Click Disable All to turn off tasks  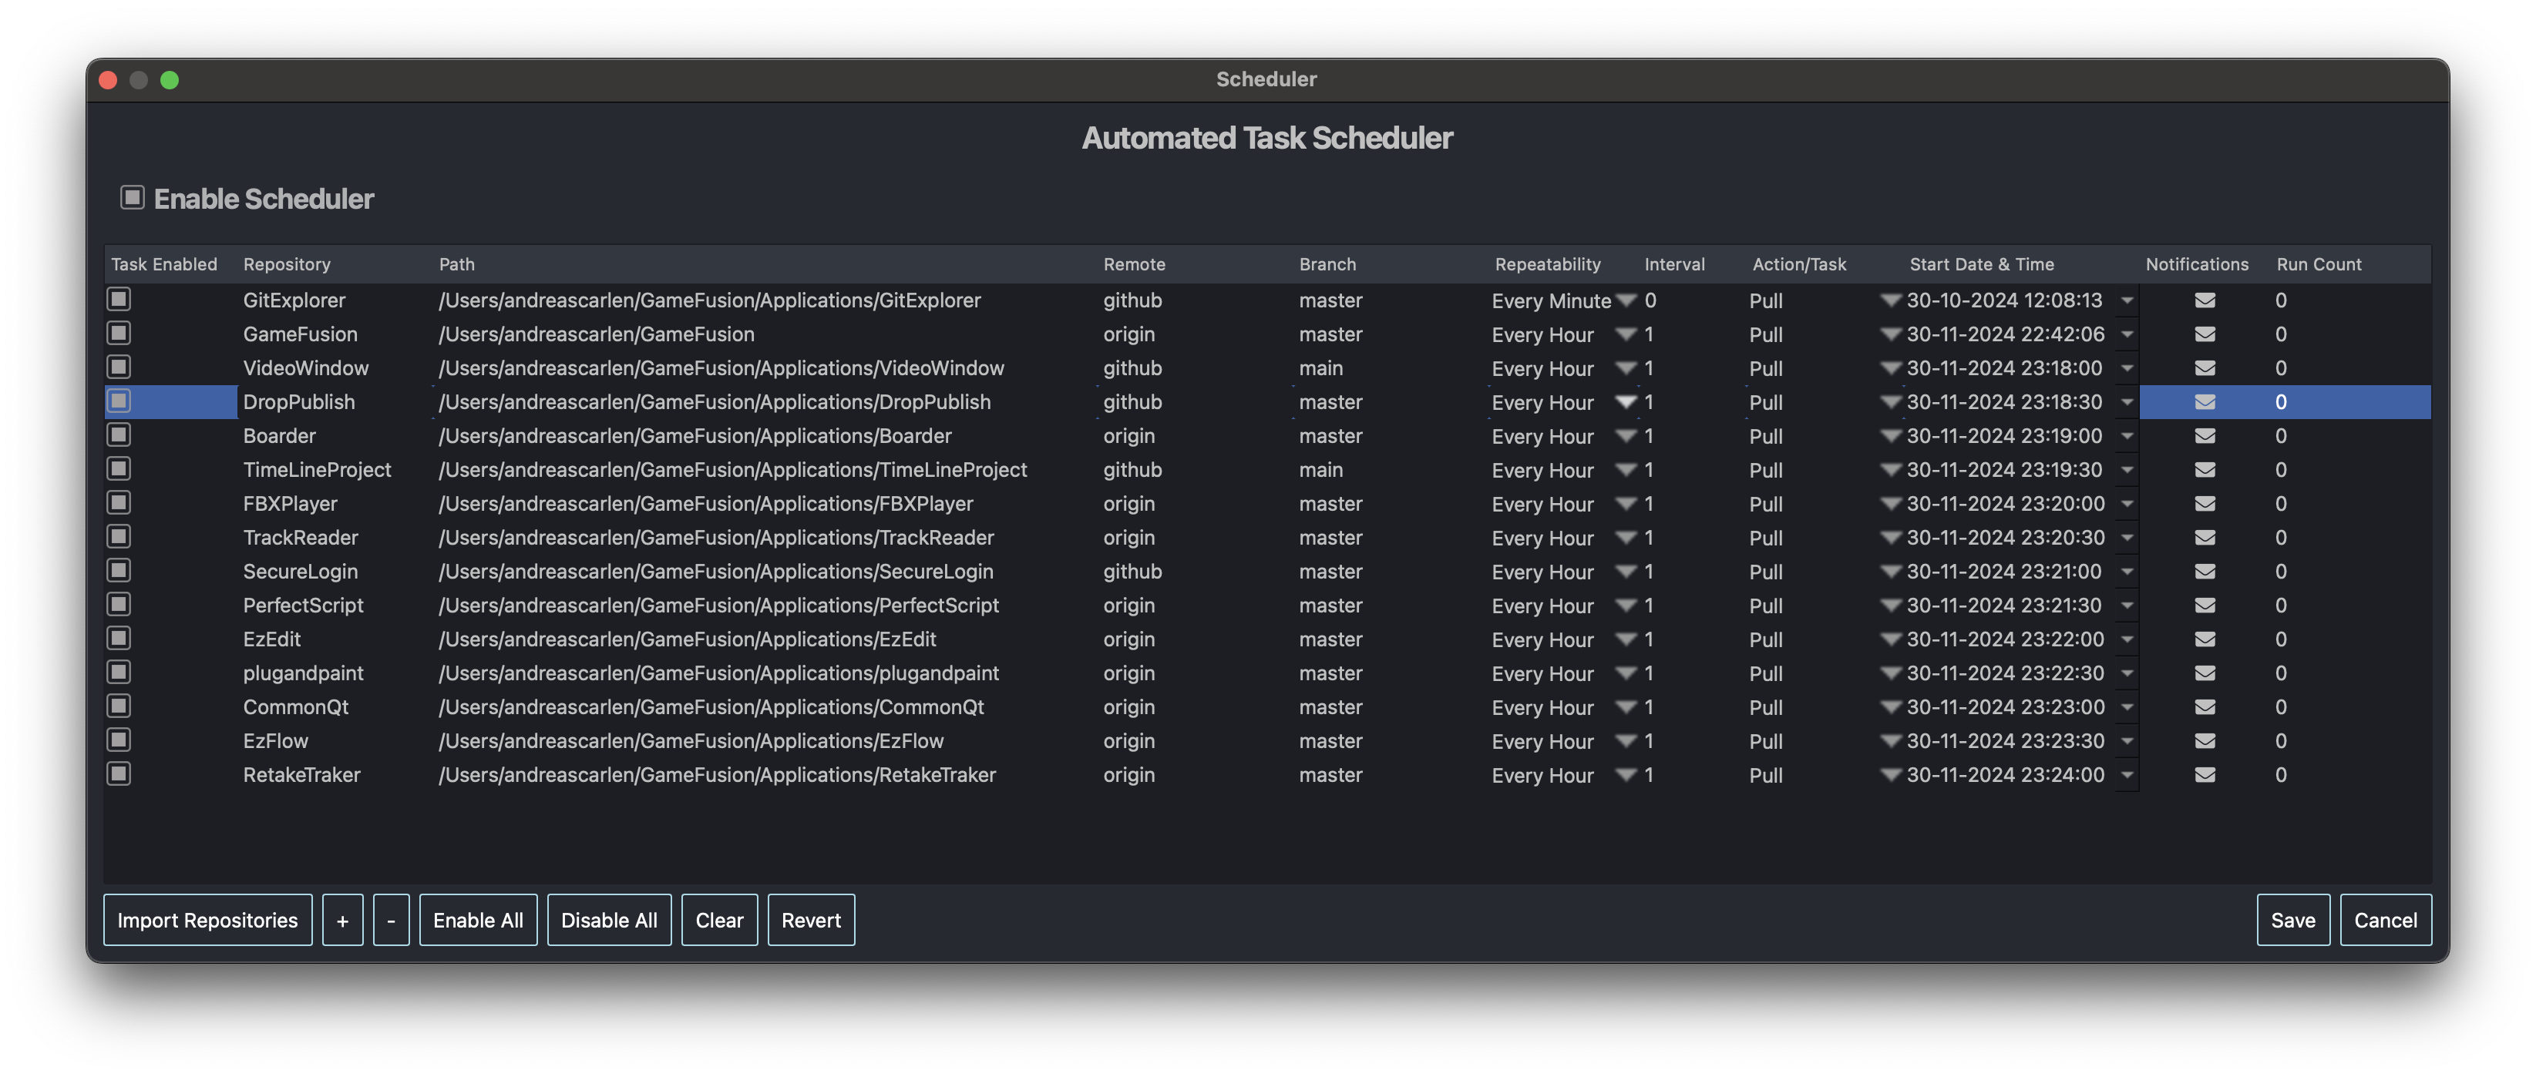[608, 920]
